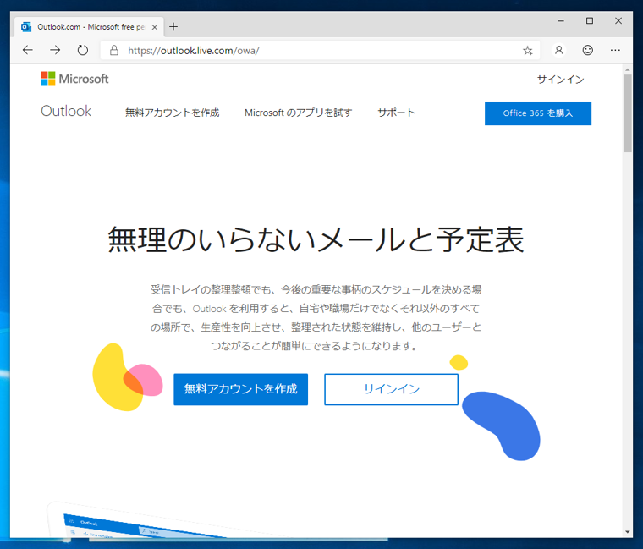Click the scrollbar up arrow
Screen dimensions: 643x549
(x=627, y=69)
